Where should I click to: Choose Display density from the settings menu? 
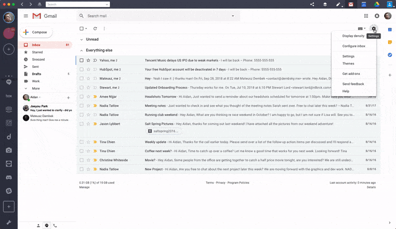353,36
